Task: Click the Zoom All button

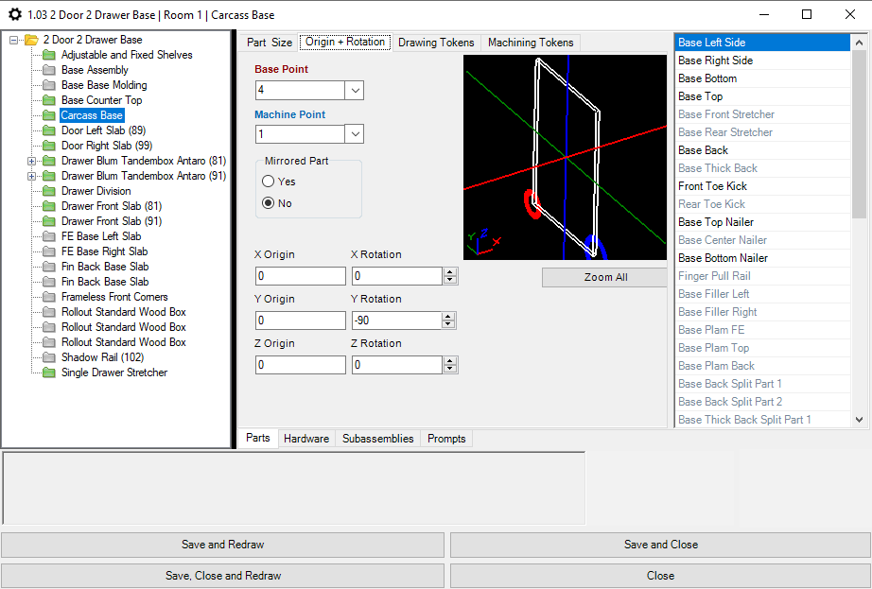Action: [x=605, y=277]
